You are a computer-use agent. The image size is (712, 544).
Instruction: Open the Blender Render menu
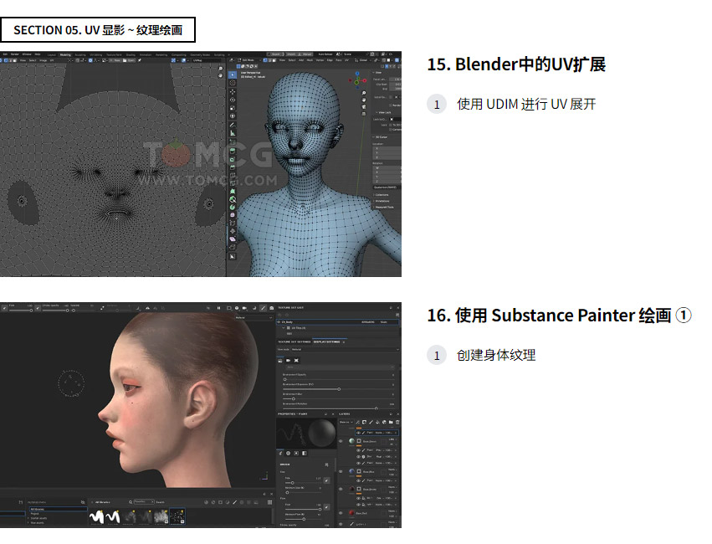coord(14,54)
